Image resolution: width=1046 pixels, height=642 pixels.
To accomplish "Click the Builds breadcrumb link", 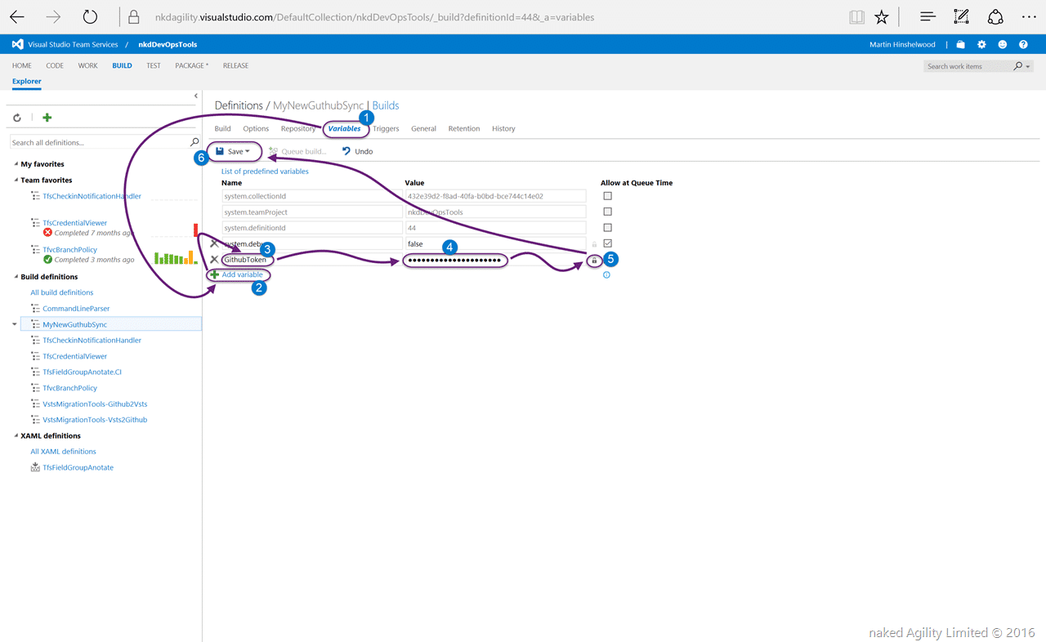I will pyautogui.click(x=386, y=105).
